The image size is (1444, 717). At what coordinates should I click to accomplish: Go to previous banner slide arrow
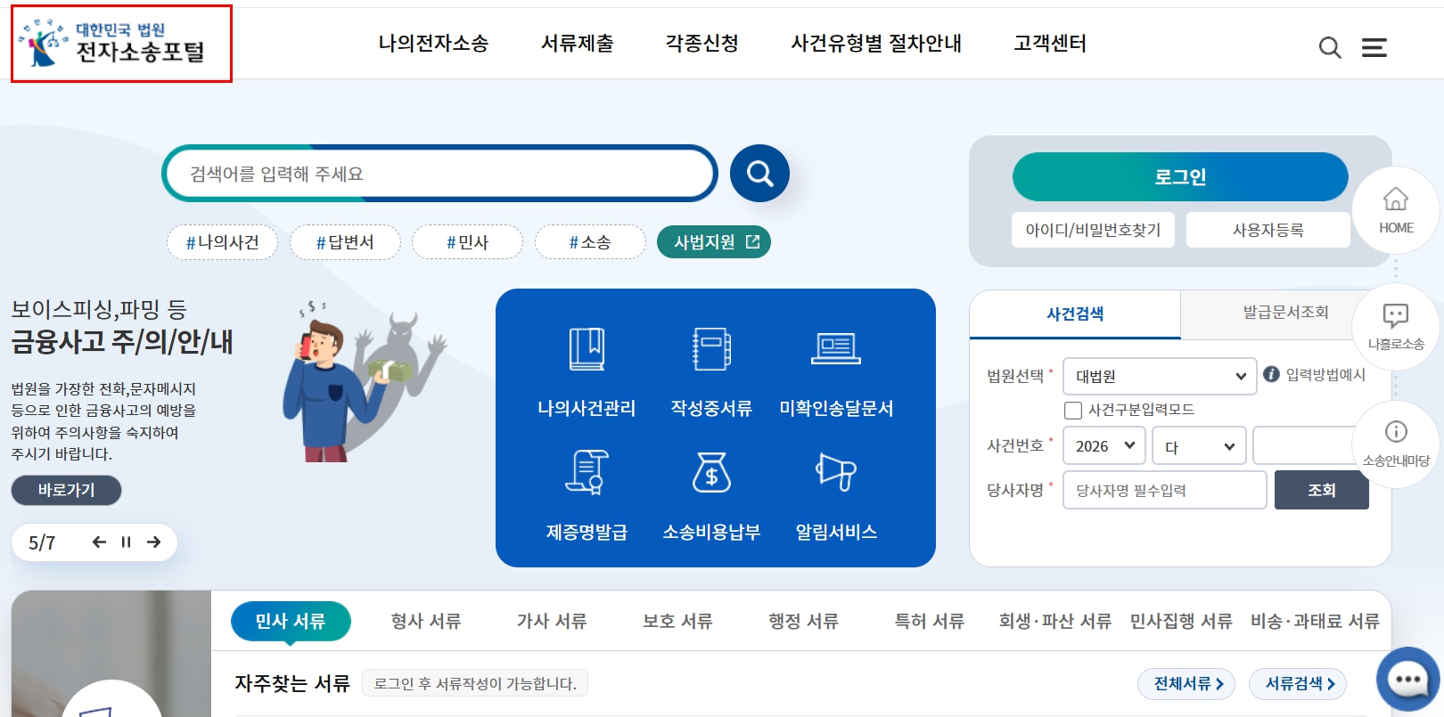(x=99, y=542)
